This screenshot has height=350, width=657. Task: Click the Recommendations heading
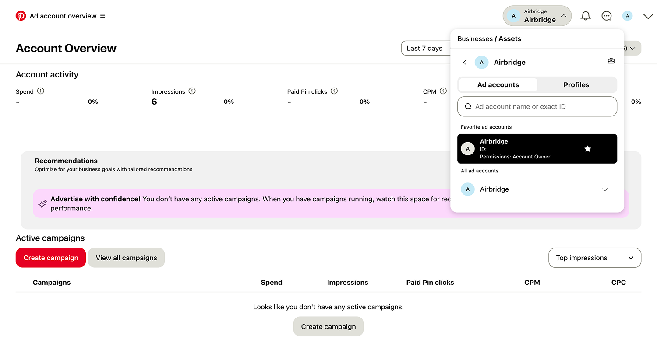[x=66, y=161]
